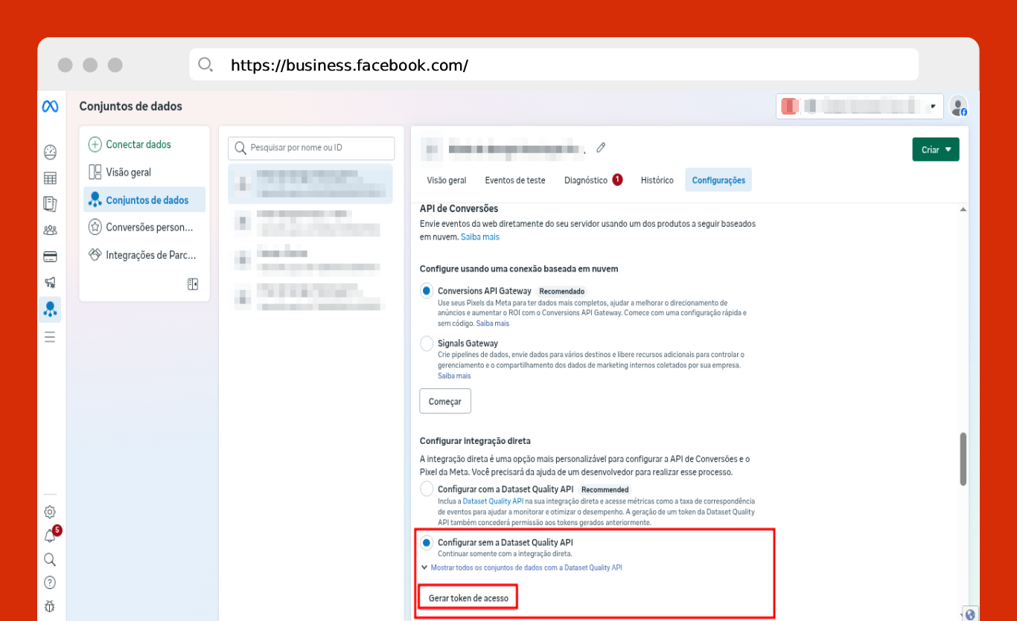The width and height of the screenshot is (1017, 621).
Task: Switch to the Eventos de teste tab
Action: coord(514,180)
